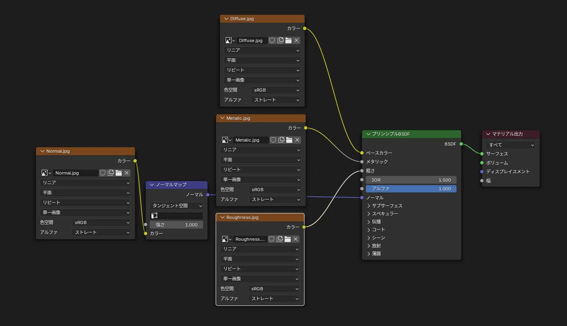The image size is (567, 326).
Task: Toggle fake user shield on Roughness.jpg
Action: 272,239
